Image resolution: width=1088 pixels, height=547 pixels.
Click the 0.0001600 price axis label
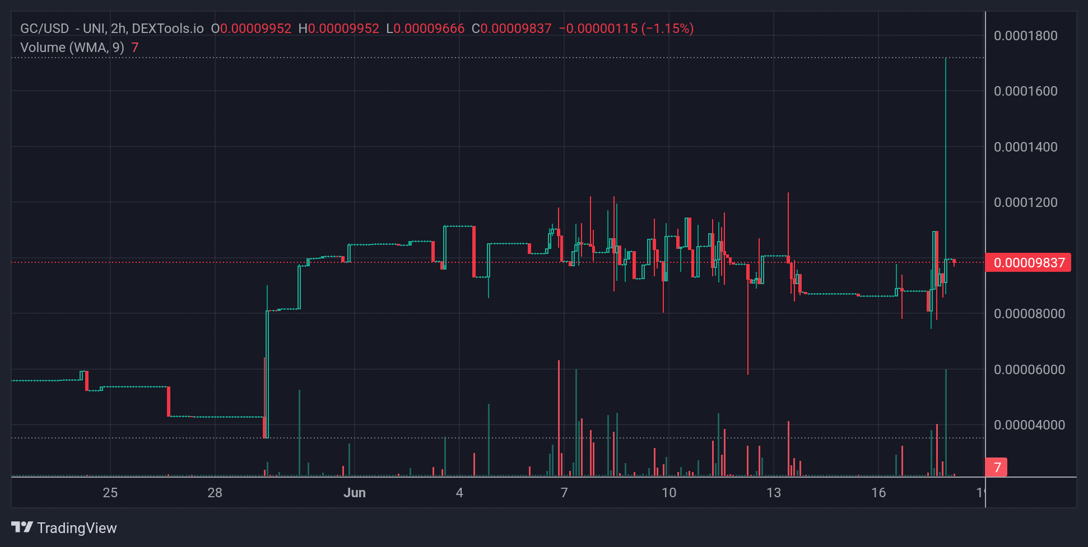pyautogui.click(x=1025, y=91)
